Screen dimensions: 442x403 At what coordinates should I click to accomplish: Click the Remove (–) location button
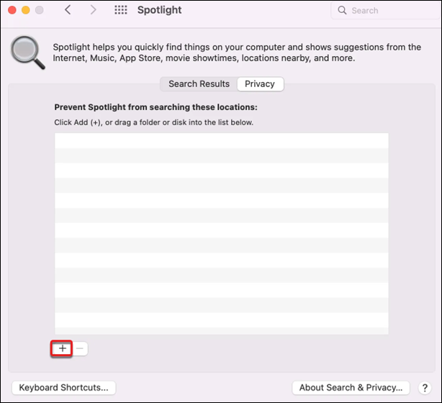coord(80,348)
